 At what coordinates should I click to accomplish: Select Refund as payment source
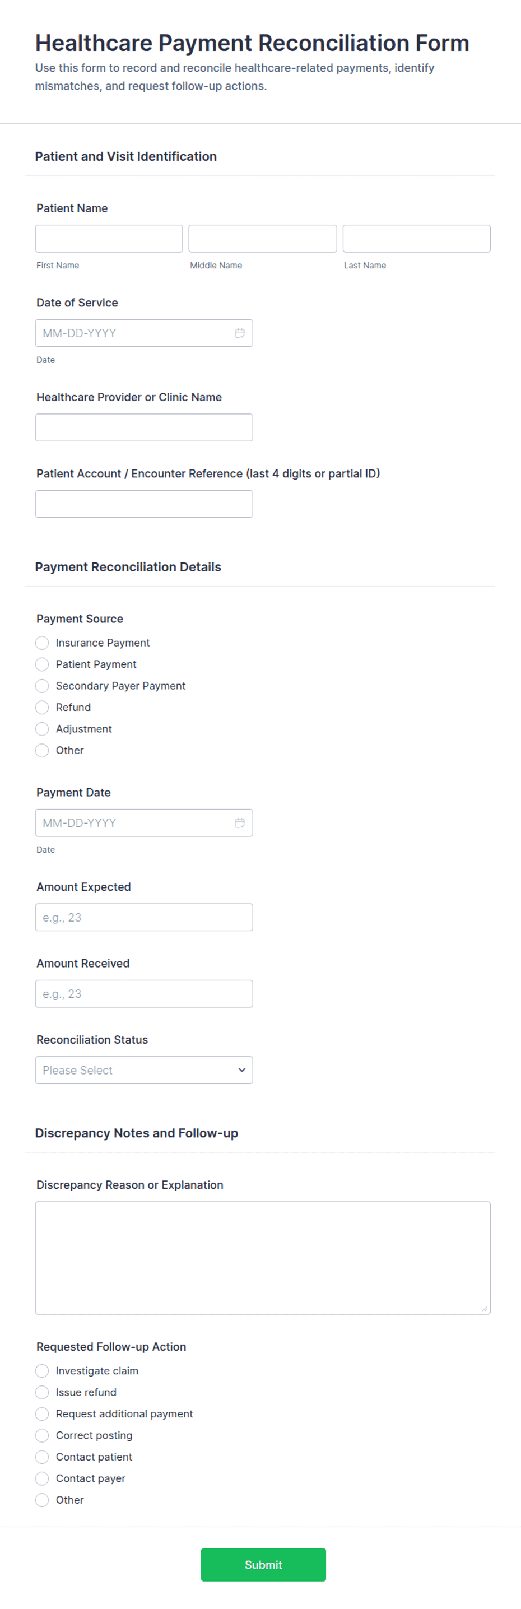(42, 707)
